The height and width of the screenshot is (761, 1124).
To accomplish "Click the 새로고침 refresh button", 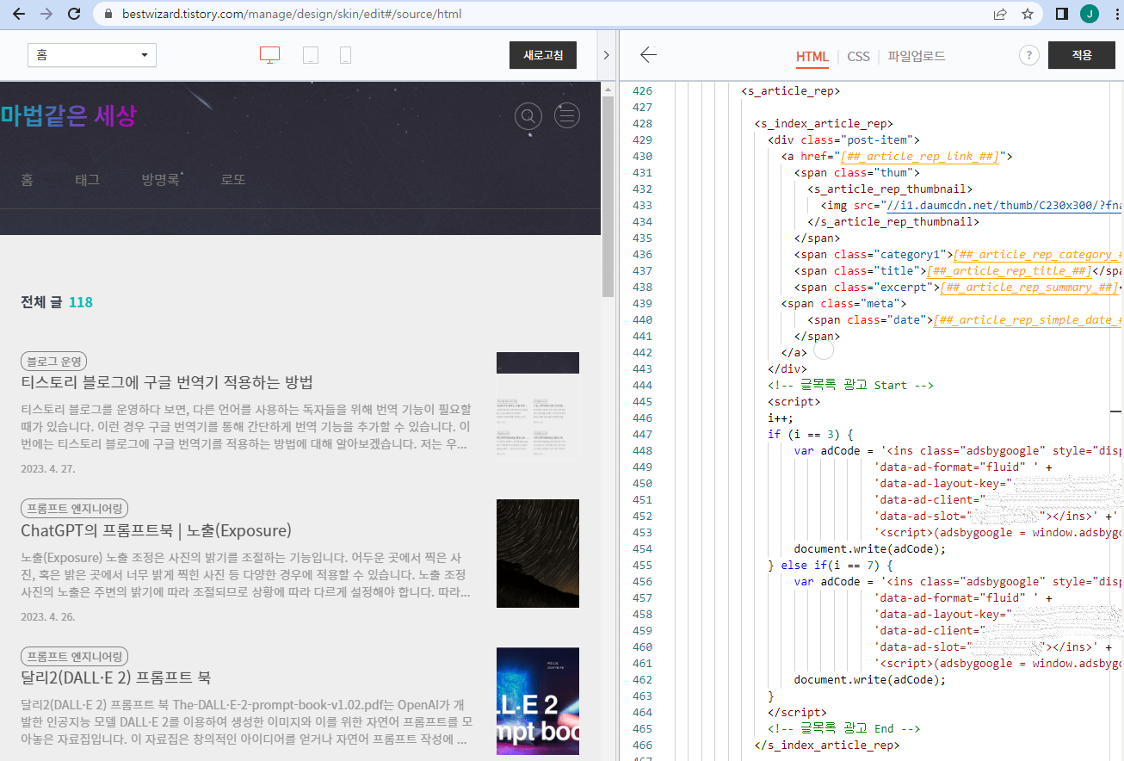I will pos(542,54).
